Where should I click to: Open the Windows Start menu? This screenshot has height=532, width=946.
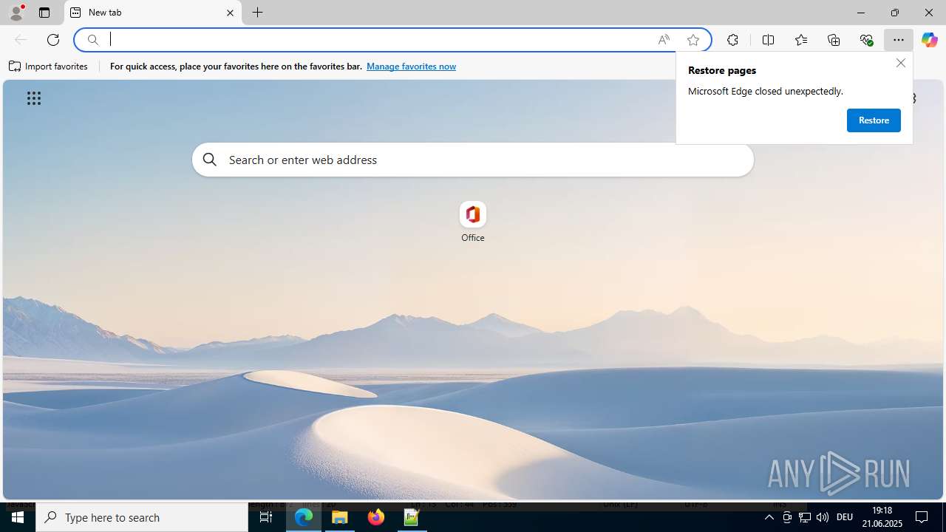18,517
